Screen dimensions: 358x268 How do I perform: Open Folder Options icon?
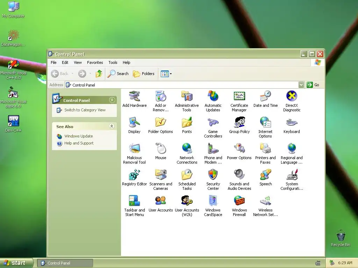point(160,122)
